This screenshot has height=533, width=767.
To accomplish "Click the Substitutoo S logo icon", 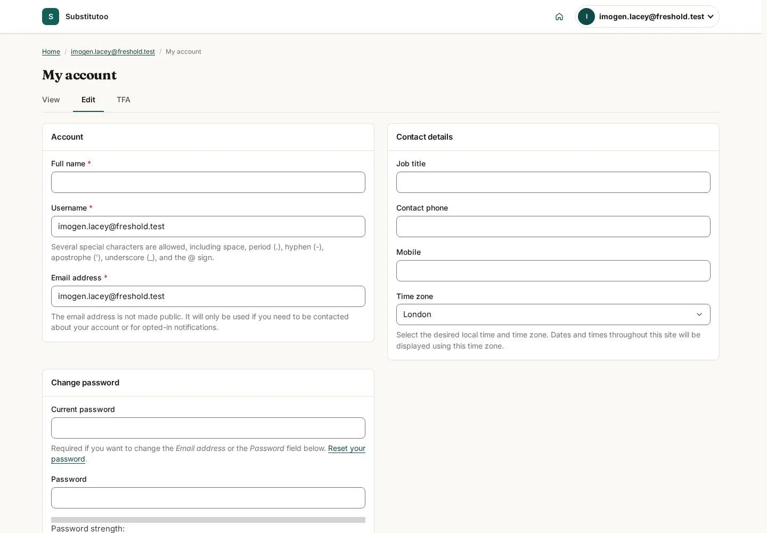I will (51, 17).
